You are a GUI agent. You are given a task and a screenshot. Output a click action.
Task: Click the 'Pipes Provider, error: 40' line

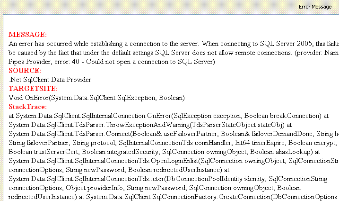[112, 62]
